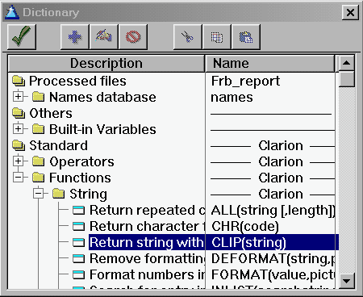Select the Names database folder
The width and height of the screenshot is (363, 297).
(102, 97)
